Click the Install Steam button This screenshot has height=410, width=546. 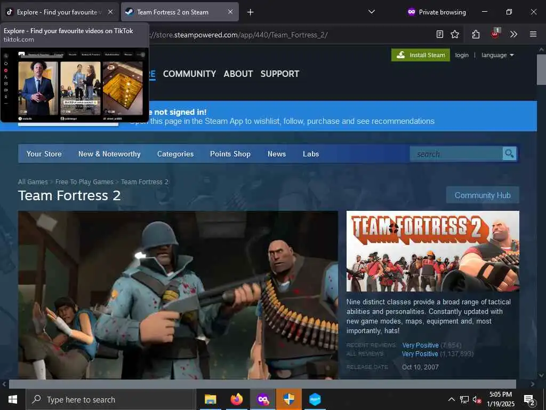pos(421,55)
